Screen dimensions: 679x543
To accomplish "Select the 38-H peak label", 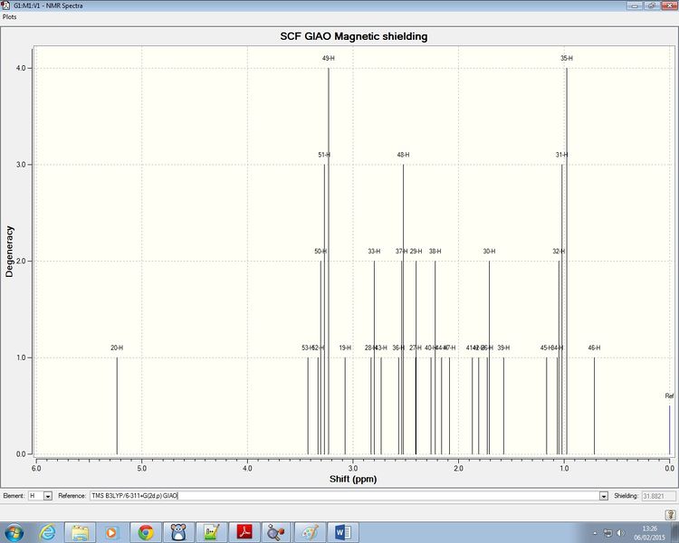I will (435, 252).
